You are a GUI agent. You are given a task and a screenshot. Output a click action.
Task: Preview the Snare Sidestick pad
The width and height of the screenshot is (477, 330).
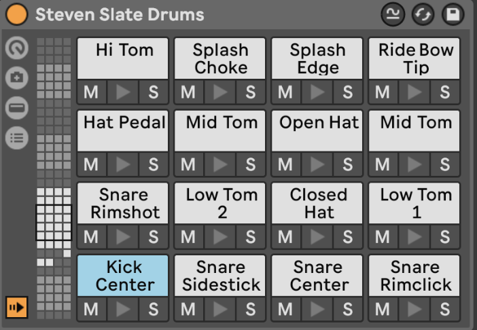[x=220, y=310]
